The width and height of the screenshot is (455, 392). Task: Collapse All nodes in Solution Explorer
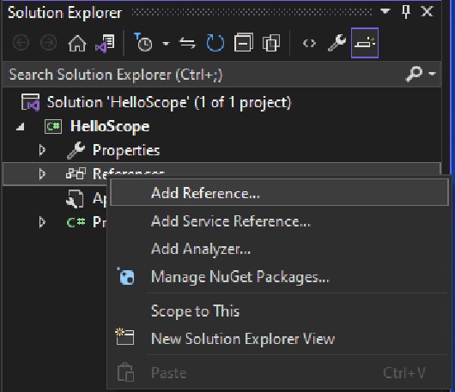(244, 42)
